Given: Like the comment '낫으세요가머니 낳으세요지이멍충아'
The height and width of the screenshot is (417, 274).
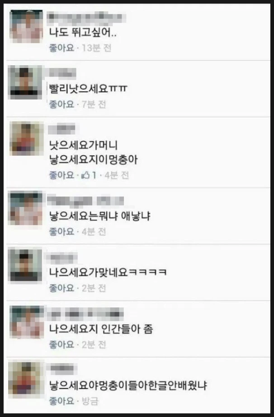Looking at the screenshot, I should (61, 175).
